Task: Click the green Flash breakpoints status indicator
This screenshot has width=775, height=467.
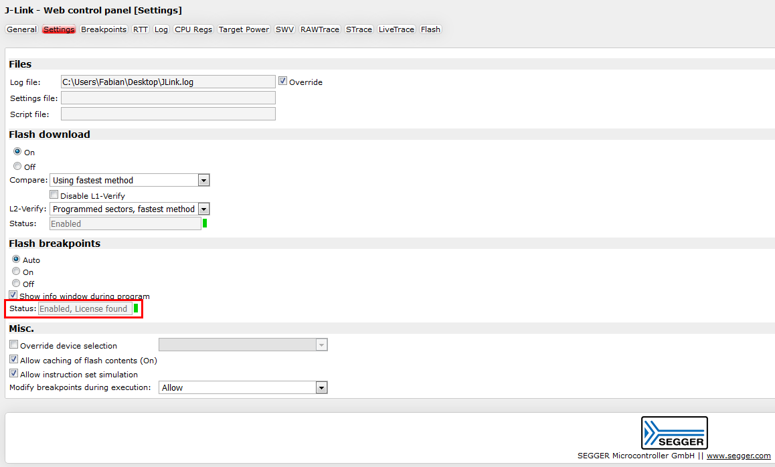Action: point(136,308)
